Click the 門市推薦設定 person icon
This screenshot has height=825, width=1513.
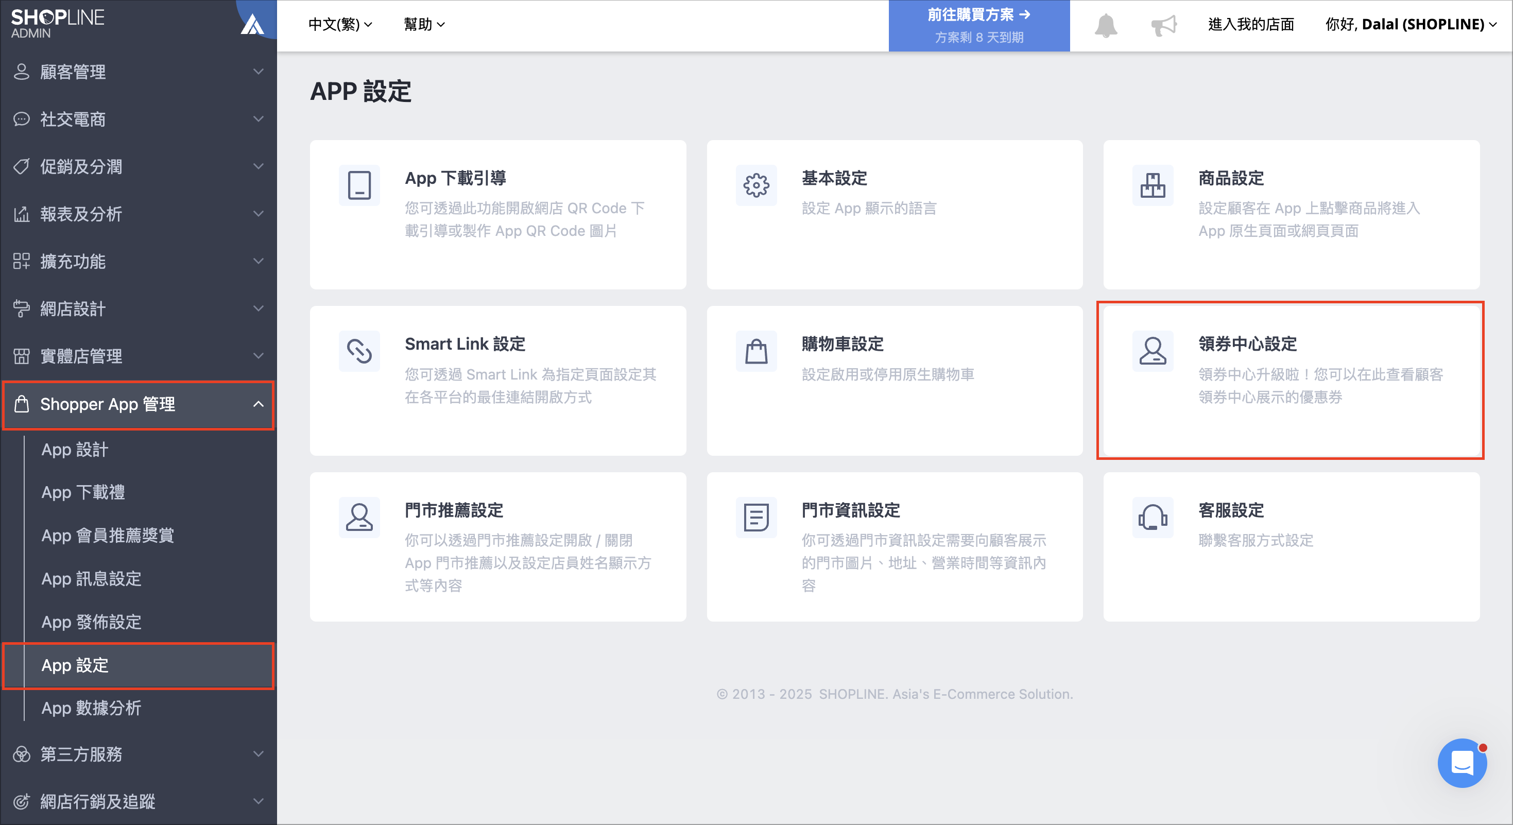(x=359, y=518)
